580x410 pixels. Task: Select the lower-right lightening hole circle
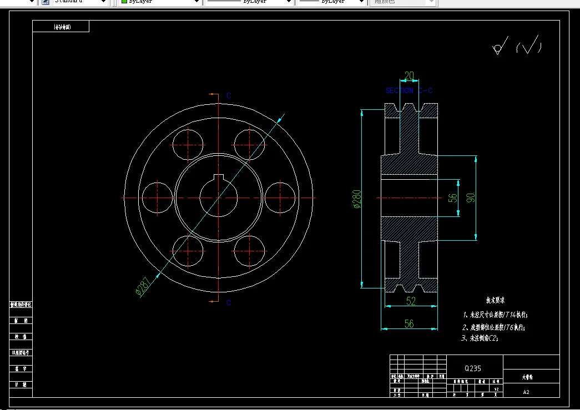click(x=249, y=251)
